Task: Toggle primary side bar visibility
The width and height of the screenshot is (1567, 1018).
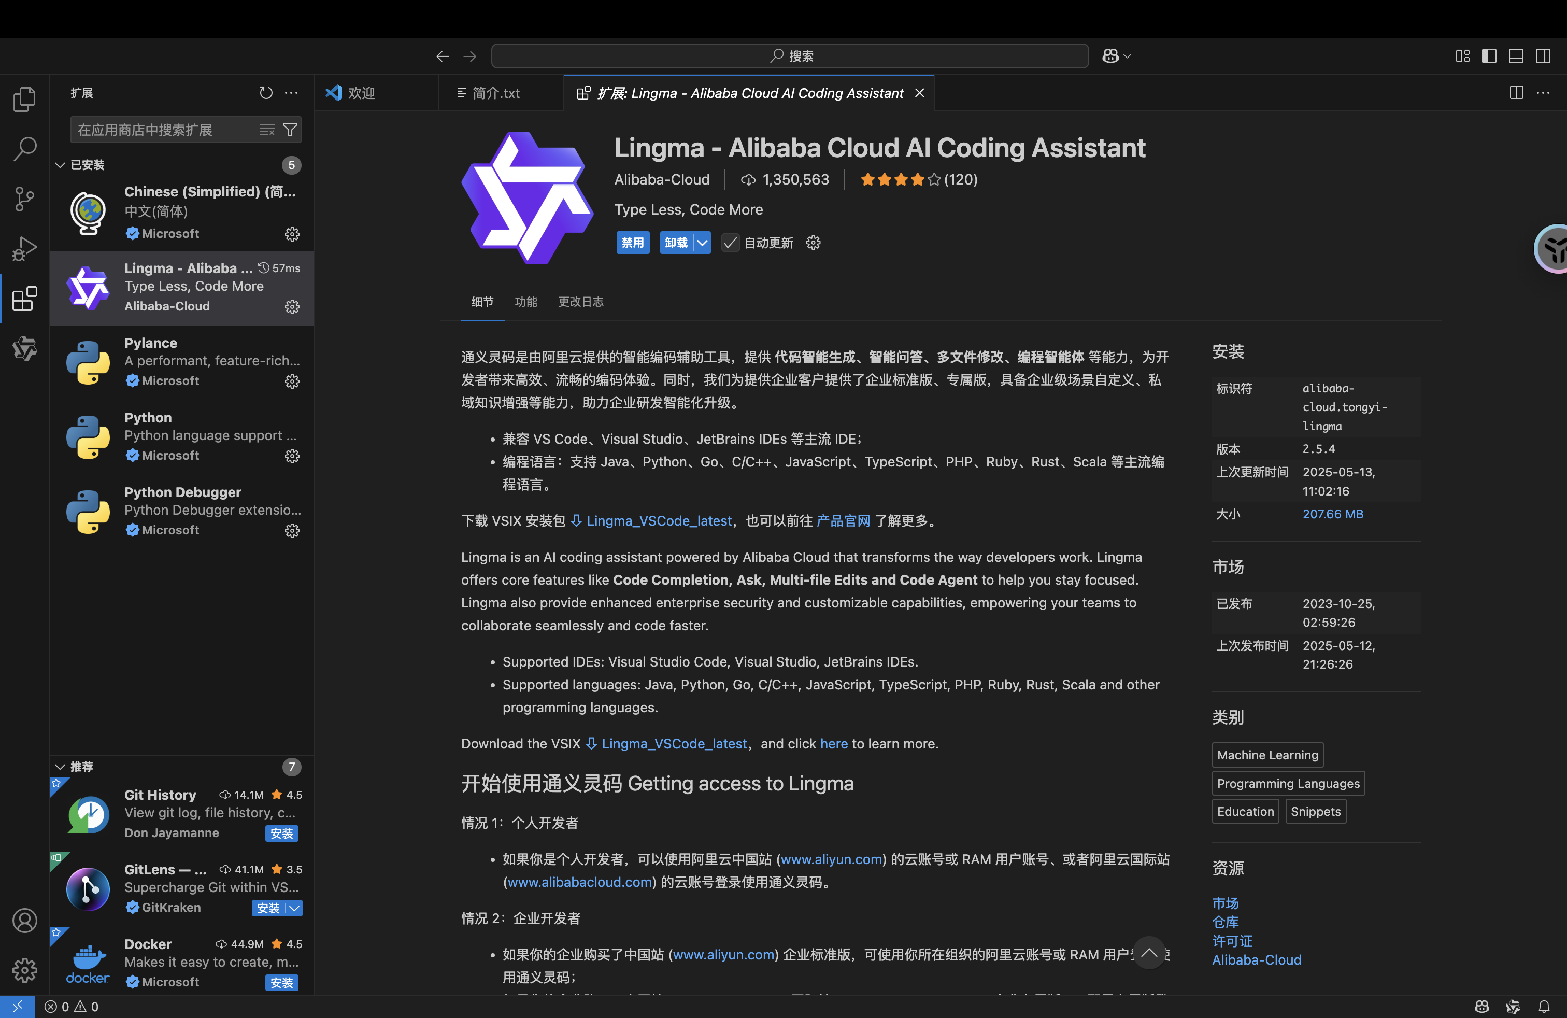Action: (x=1489, y=56)
